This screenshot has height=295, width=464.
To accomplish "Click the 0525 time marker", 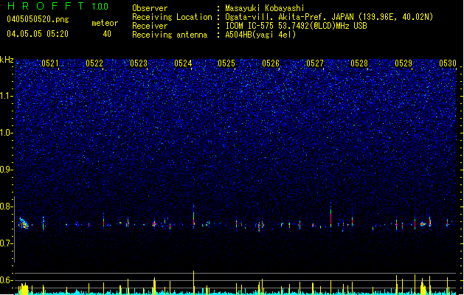I will 226,63.
